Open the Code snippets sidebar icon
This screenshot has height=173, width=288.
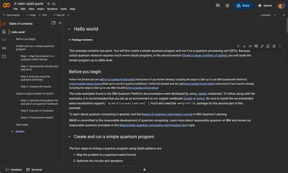(x=4, y=40)
